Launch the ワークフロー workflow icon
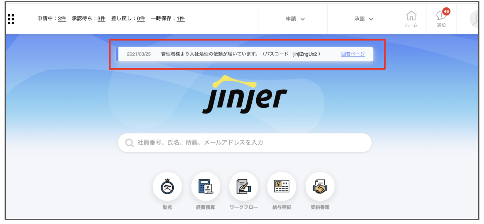This screenshot has height=224, width=484. click(243, 186)
